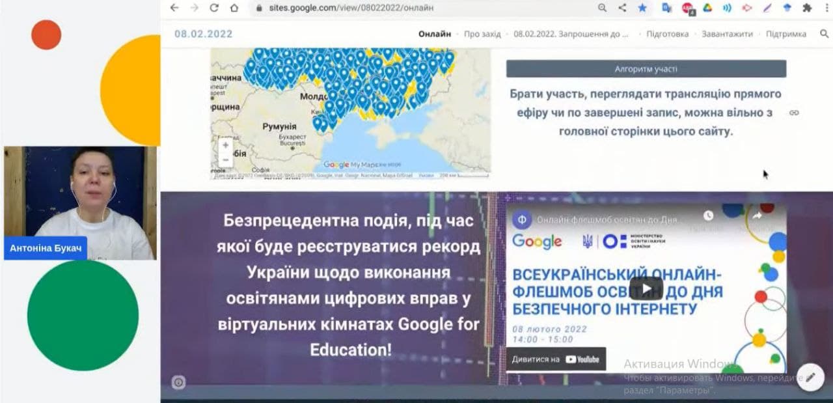Click the zoom magnifier in address bar
Viewport: 833px width, 403px height.
click(x=603, y=8)
